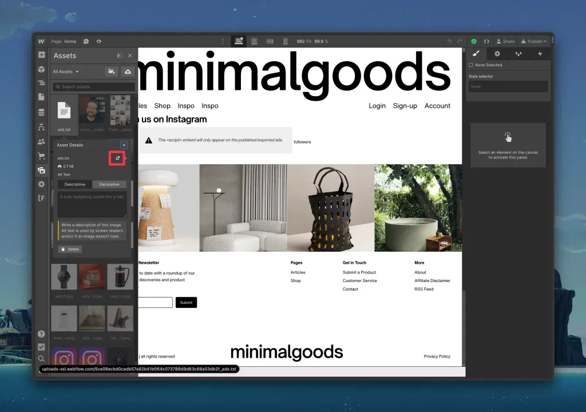Open the CMS database icon in sidebar

[41, 112]
